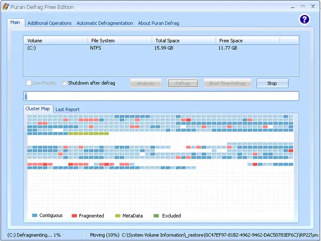The image size is (321, 241).
Task: Go to About Puran Defrag tab
Action: click(158, 23)
